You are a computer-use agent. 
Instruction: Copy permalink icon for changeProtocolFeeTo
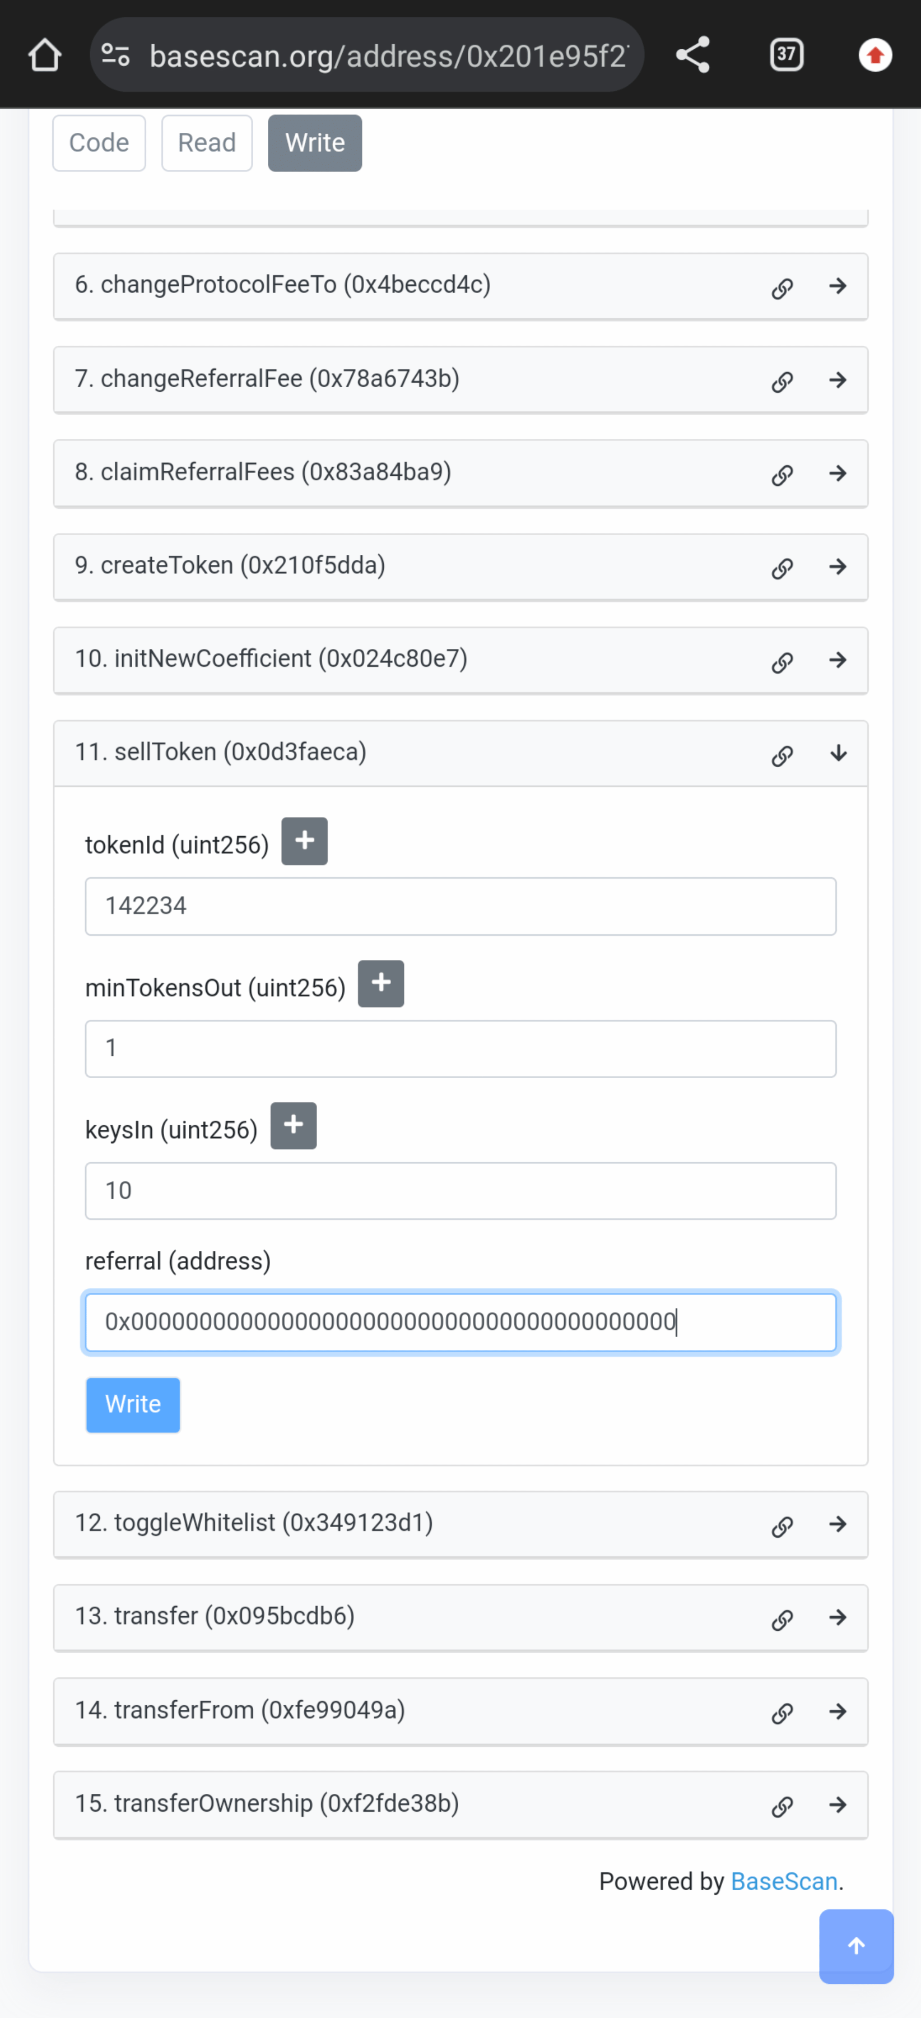[782, 287]
